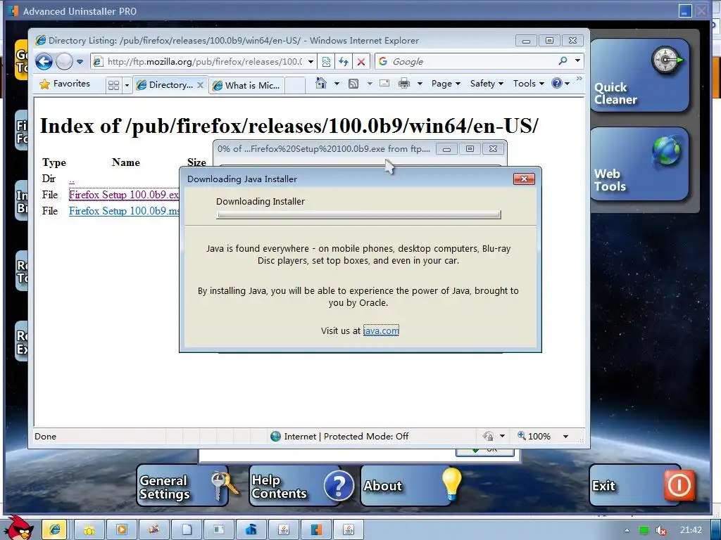The image size is (721, 540).
Task: Close the Directory... tab with its X
Action: point(200,85)
